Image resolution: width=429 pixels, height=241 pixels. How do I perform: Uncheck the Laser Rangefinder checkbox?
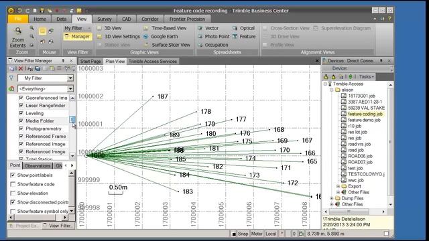21,105
